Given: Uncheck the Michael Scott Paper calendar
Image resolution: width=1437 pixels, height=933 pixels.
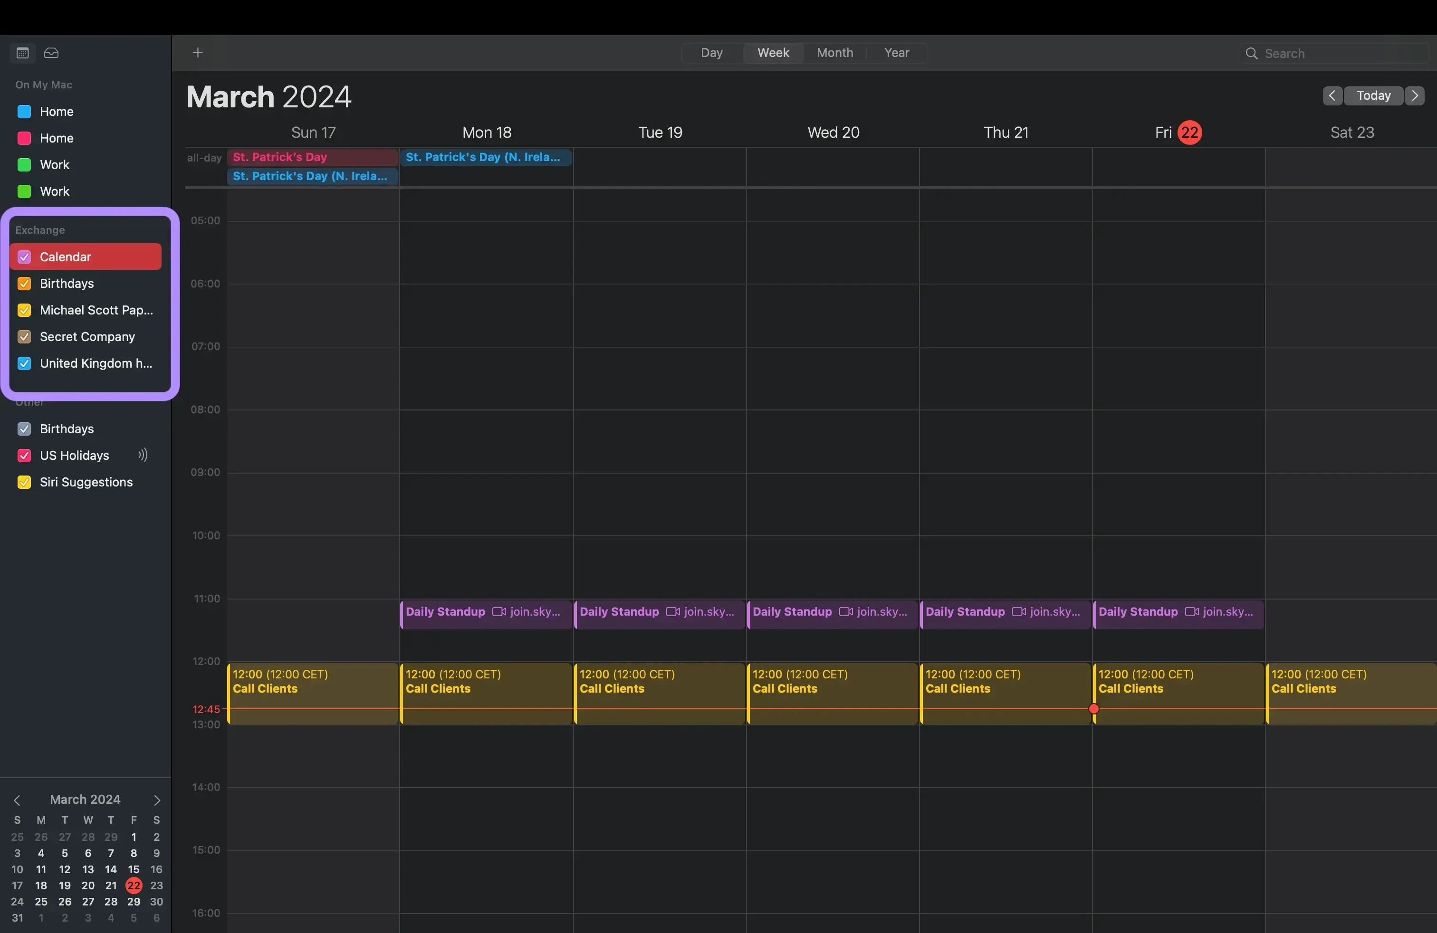Looking at the screenshot, I should [x=25, y=310].
